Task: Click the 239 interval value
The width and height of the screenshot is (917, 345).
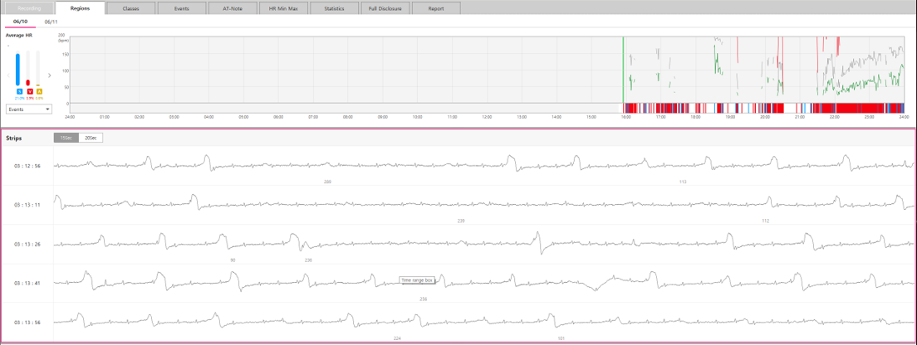Action: tap(461, 221)
